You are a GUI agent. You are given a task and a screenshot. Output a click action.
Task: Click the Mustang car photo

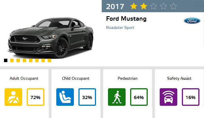51,37
